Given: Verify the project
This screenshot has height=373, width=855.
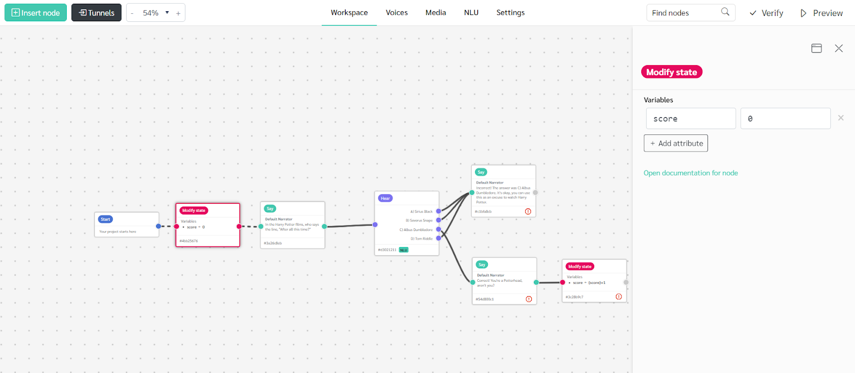Looking at the screenshot, I should tap(766, 13).
